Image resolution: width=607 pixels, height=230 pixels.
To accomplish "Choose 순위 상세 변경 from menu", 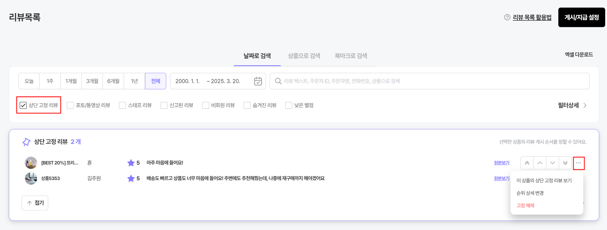I will pos(530,193).
